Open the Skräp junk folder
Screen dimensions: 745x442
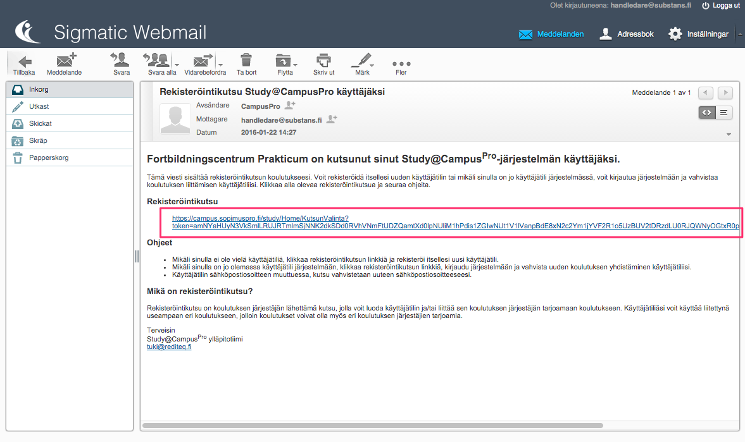tap(70, 140)
